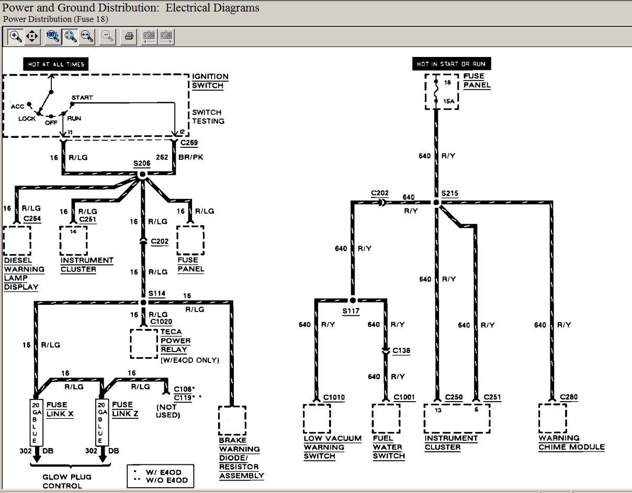Viewport: 632px width, 493px height.
Task: Click the TECA Power Relay label
Action: 175,341
